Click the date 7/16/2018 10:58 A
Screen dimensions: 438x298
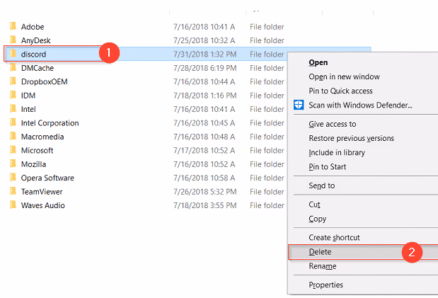204,178
